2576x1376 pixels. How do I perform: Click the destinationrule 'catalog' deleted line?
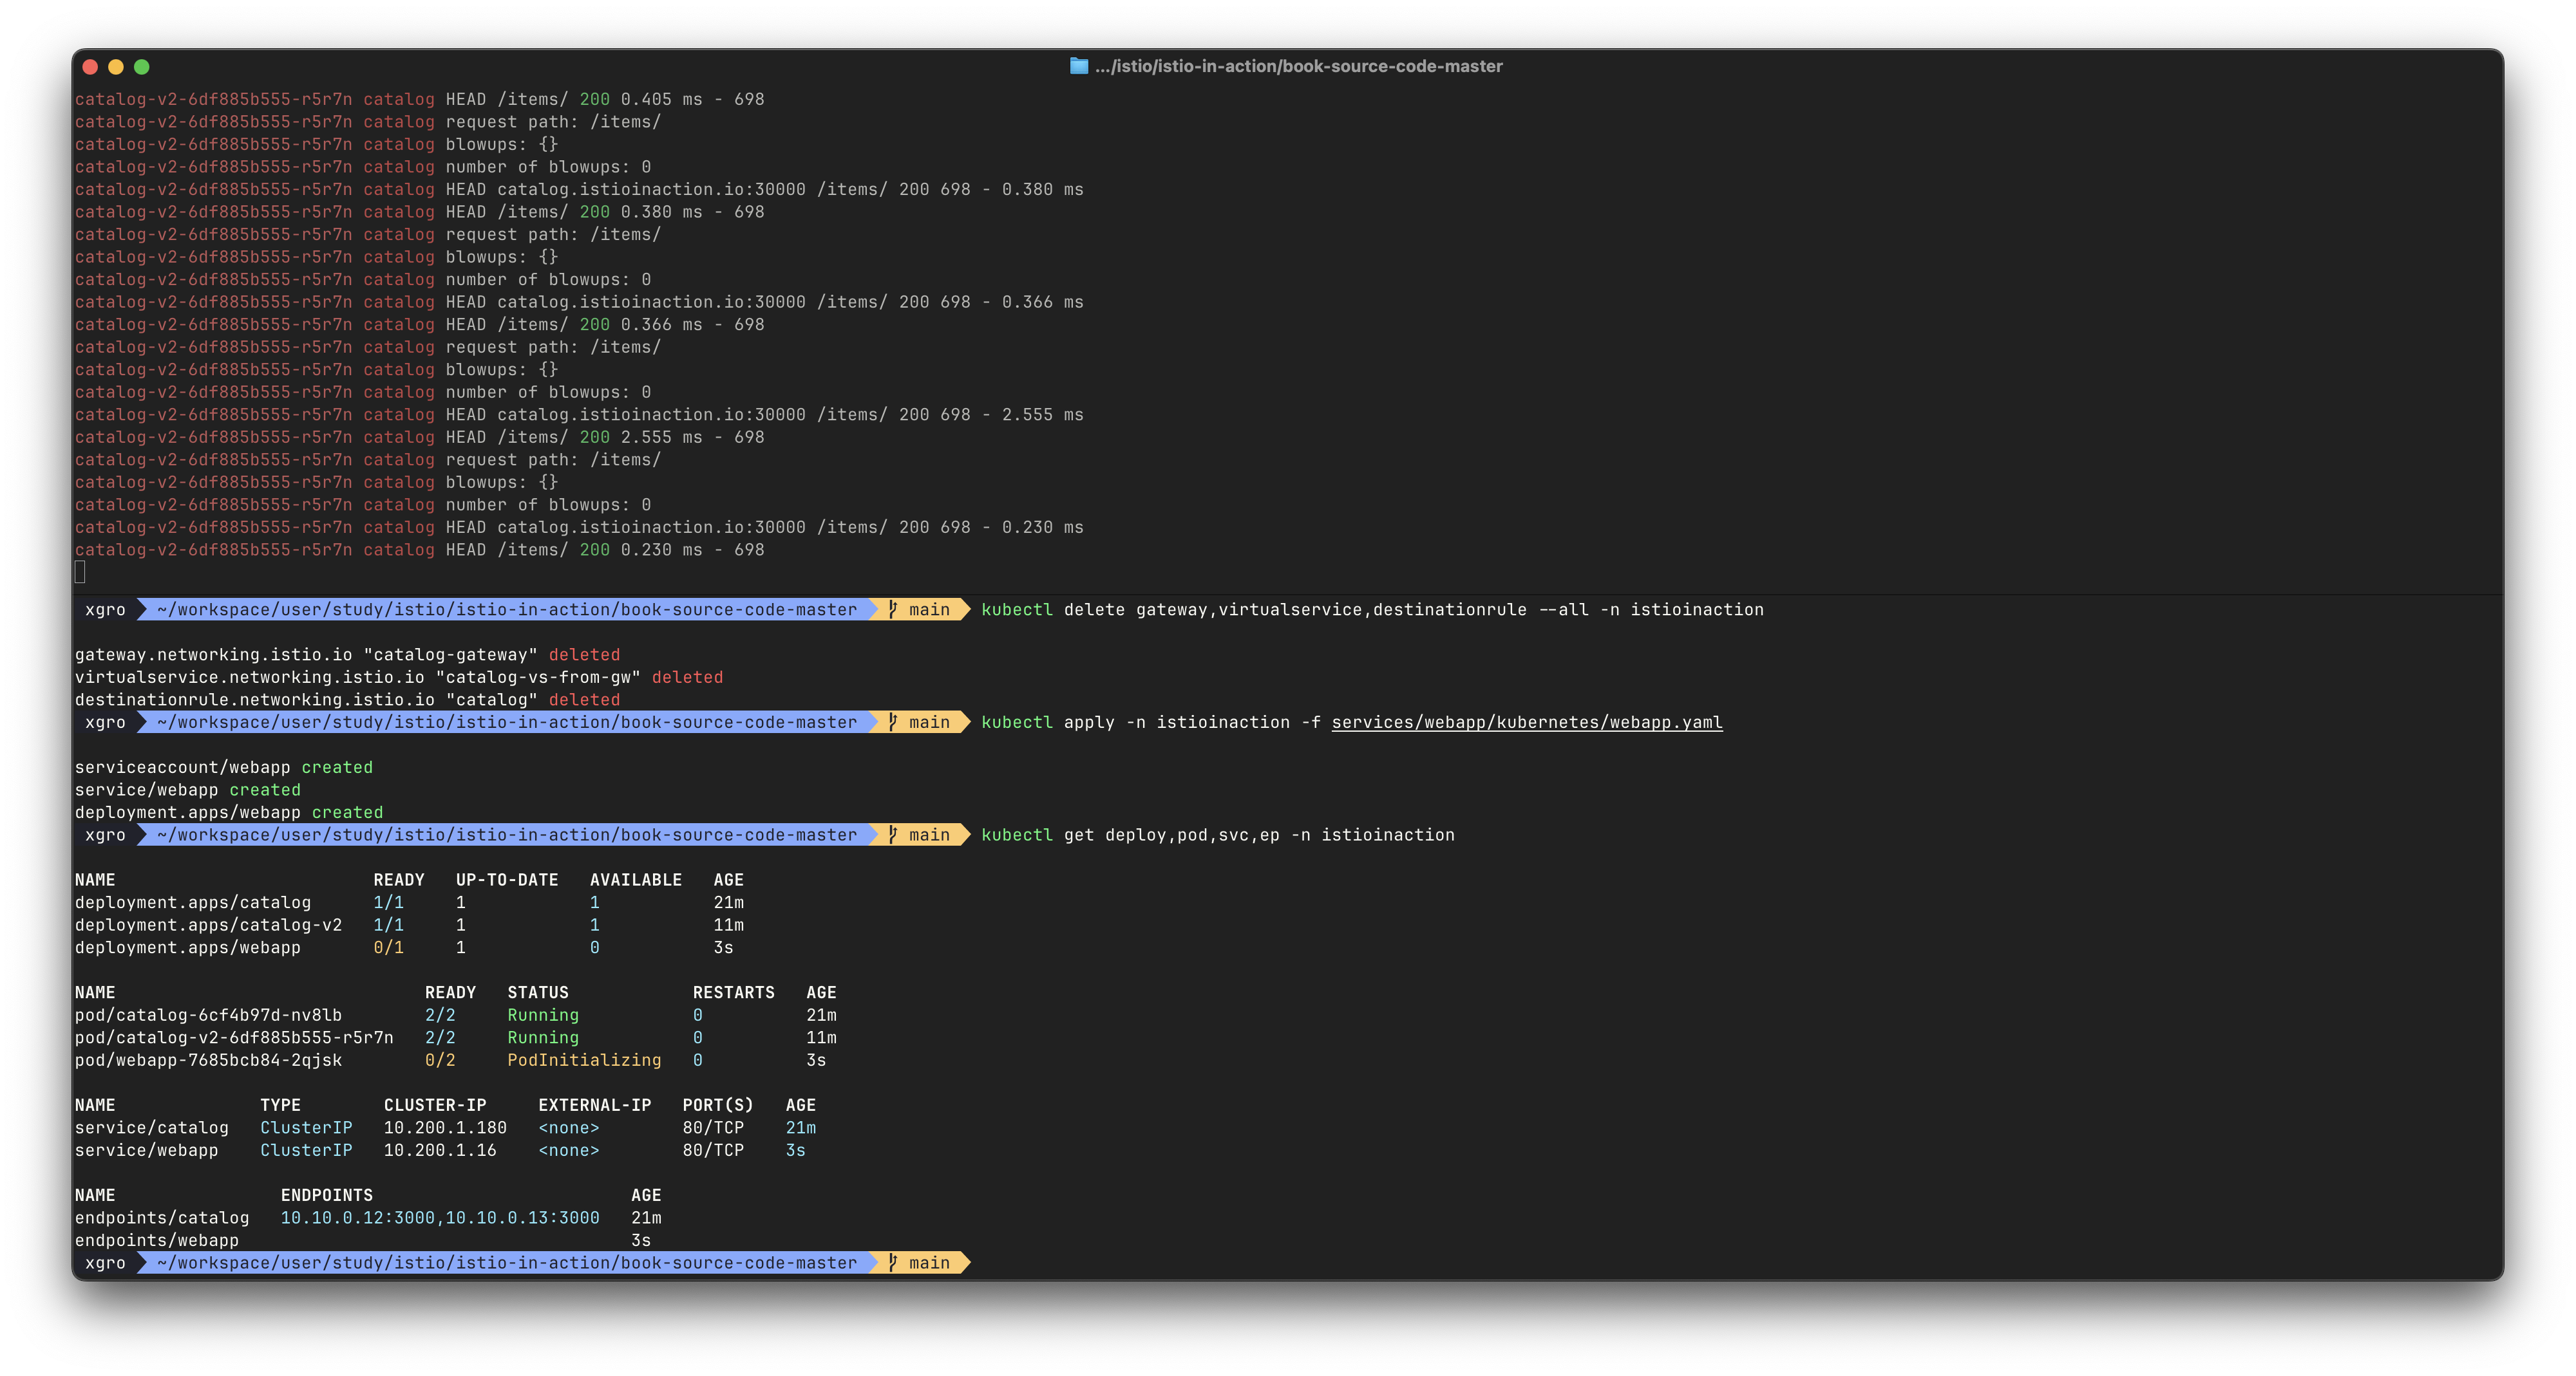point(347,700)
